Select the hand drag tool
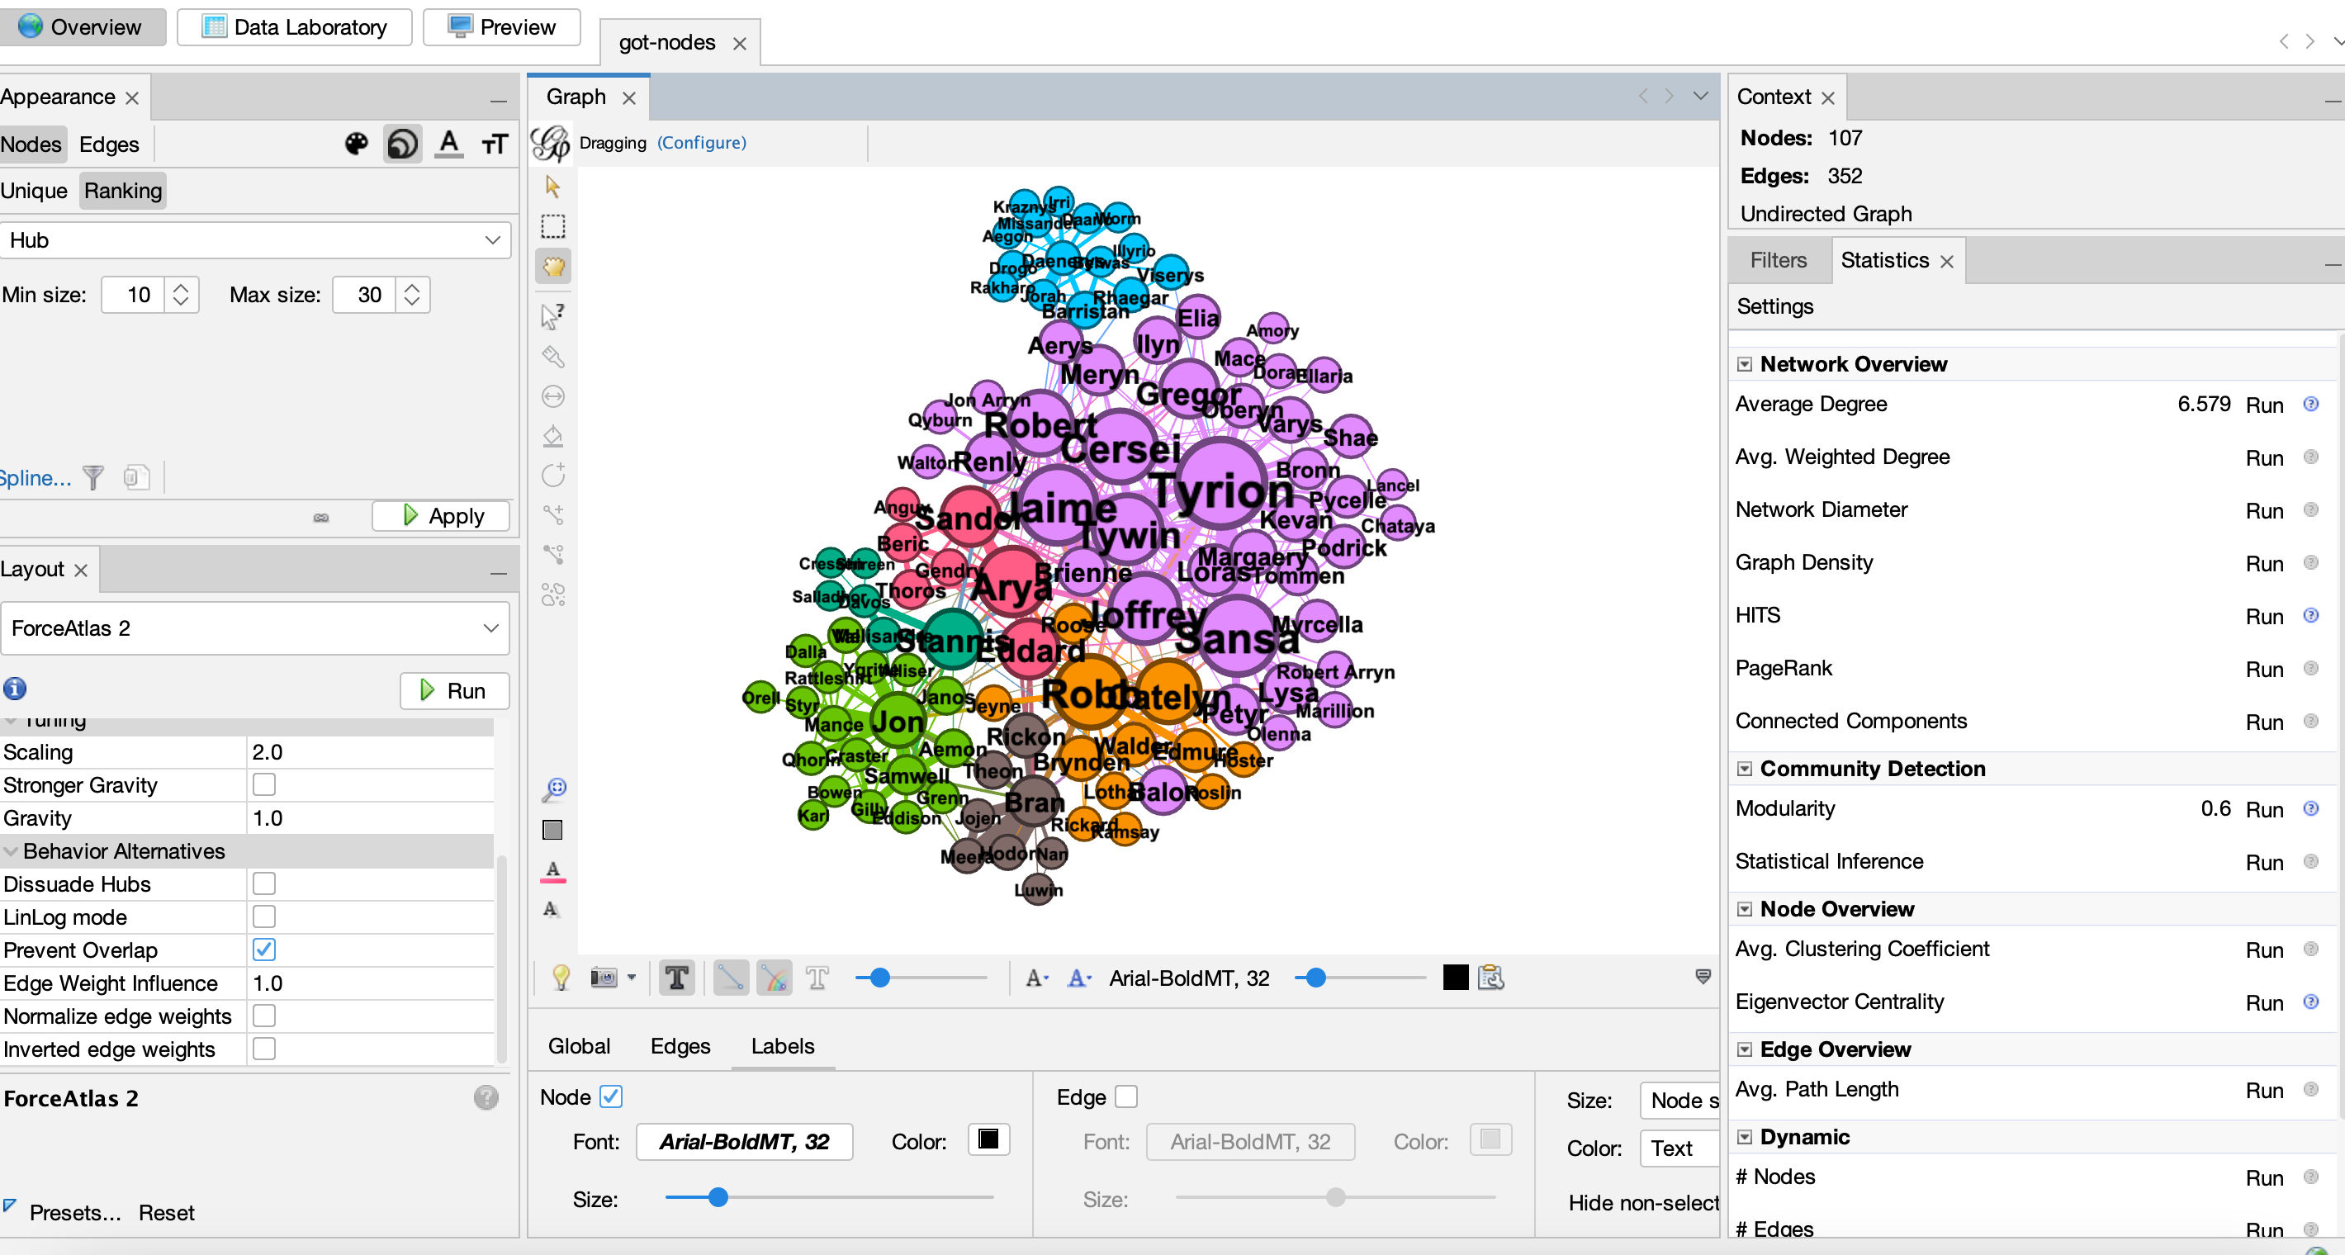Screen dimensions: 2345x1255 (x=552, y=267)
